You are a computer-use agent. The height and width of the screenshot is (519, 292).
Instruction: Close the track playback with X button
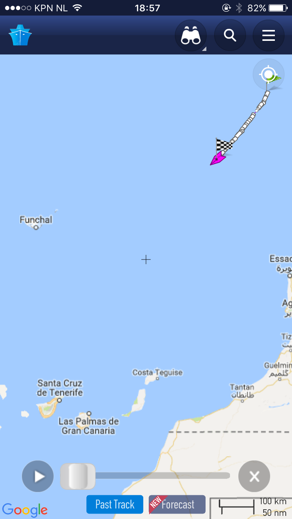pos(254,476)
